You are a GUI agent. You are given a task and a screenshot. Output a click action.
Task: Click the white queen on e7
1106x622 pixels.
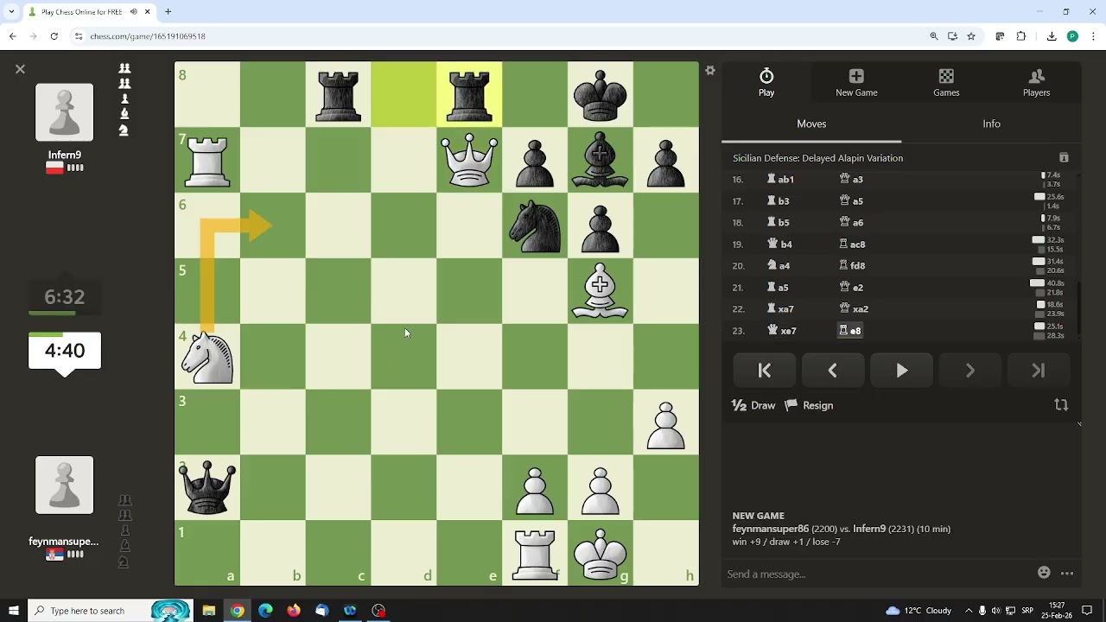point(469,160)
